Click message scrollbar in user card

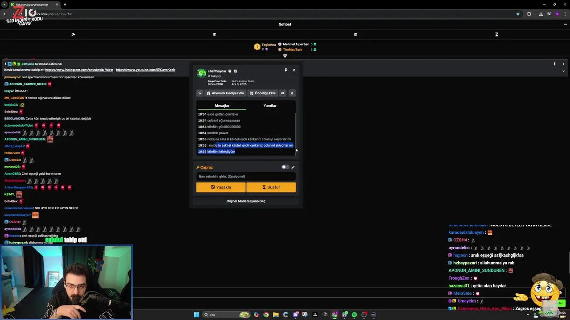[295, 133]
